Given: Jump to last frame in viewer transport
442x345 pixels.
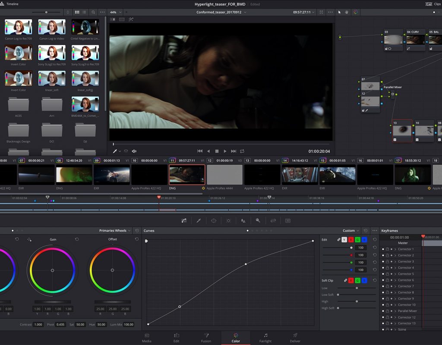Looking at the screenshot, I should click(x=234, y=151).
